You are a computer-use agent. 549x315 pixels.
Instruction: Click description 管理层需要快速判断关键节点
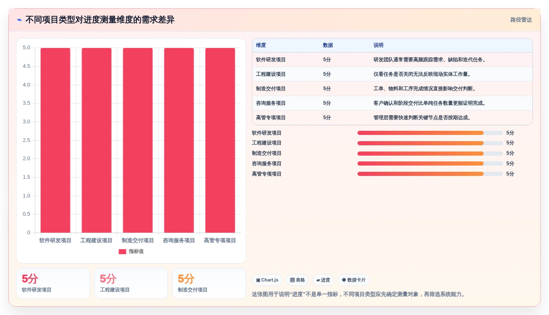point(423,118)
